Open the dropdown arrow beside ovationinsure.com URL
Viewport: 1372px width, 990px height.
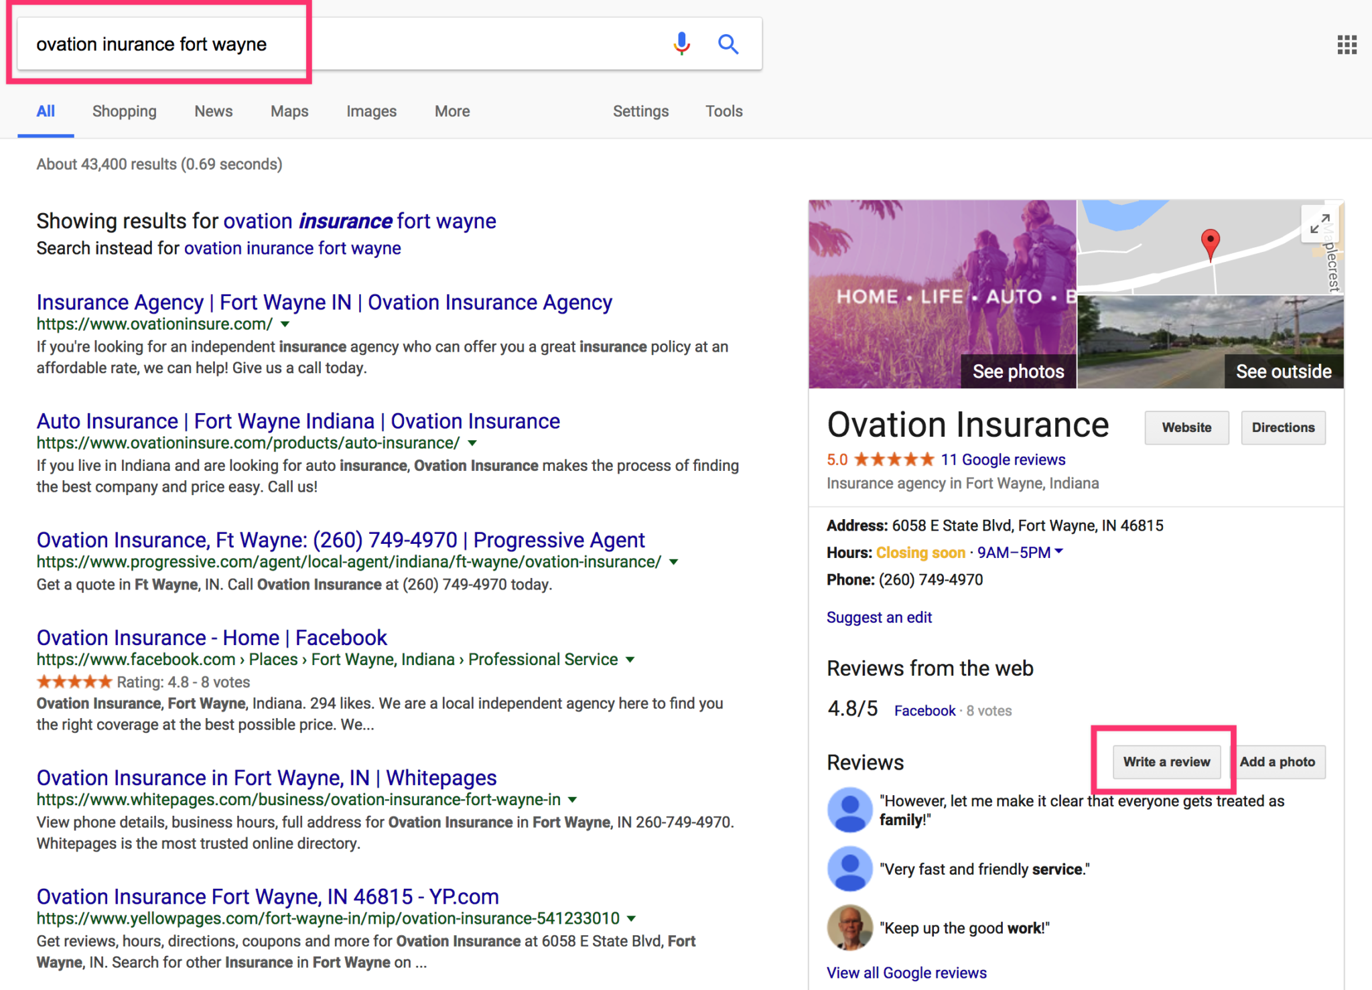click(285, 324)
